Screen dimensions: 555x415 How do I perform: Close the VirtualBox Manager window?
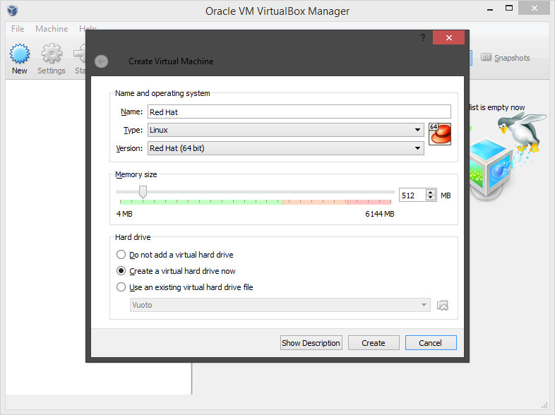(534, 8)
